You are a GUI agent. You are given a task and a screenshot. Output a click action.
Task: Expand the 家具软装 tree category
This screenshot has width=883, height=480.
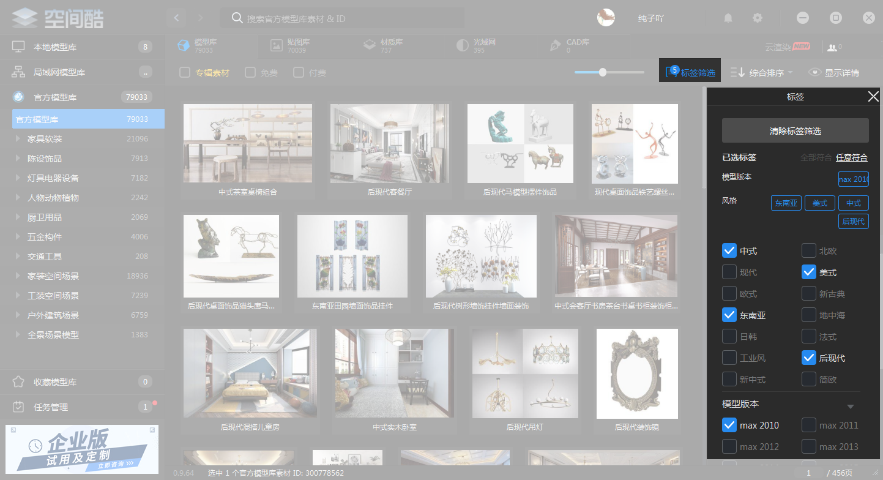tap(18, 139)
